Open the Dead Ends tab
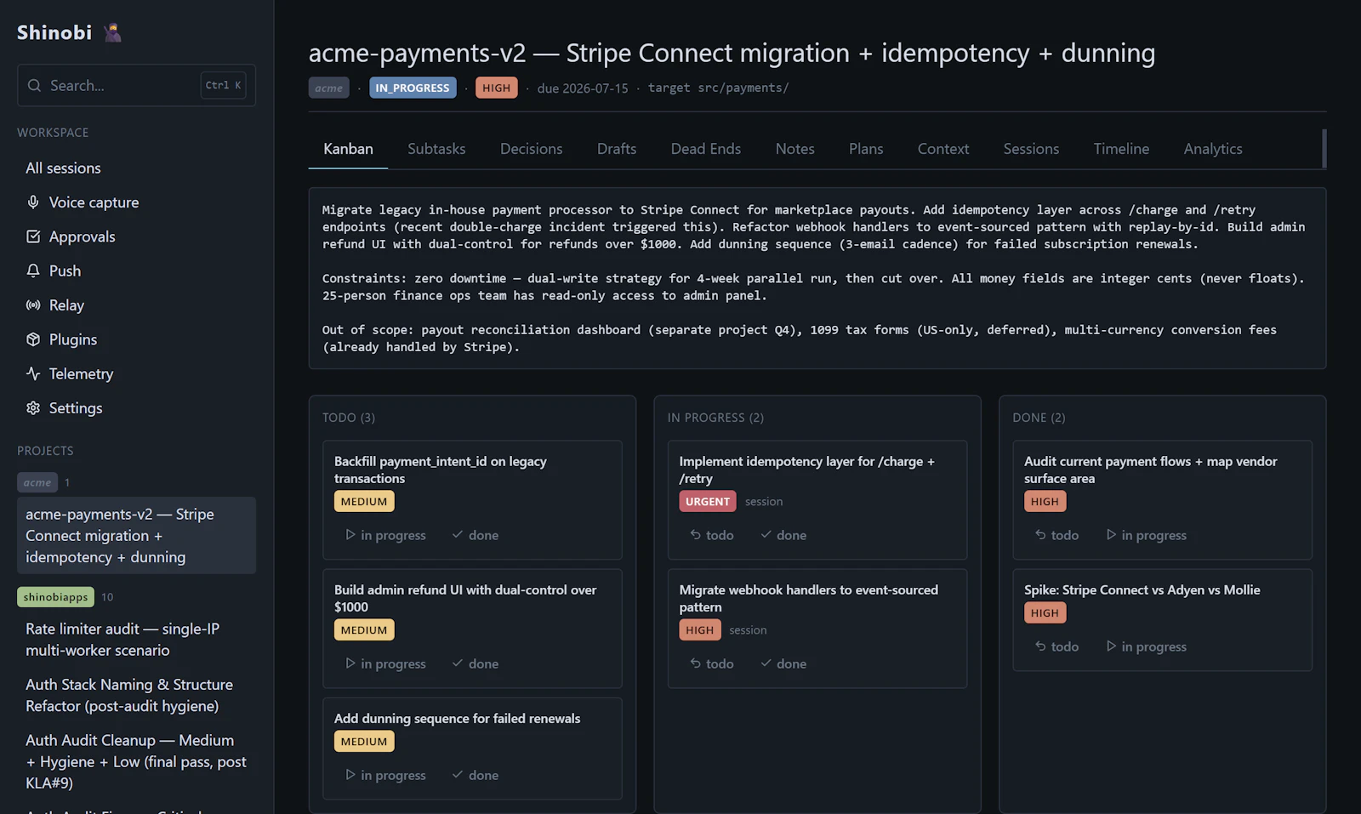1361x814 pixels. click(x=706, y=149)
